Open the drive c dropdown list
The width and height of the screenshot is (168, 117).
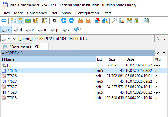pyautogui.click(x=9, y=39)
